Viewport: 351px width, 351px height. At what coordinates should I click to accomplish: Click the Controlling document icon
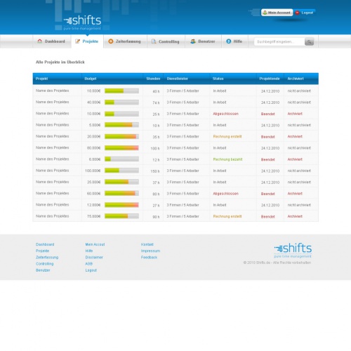coord(154,41)
